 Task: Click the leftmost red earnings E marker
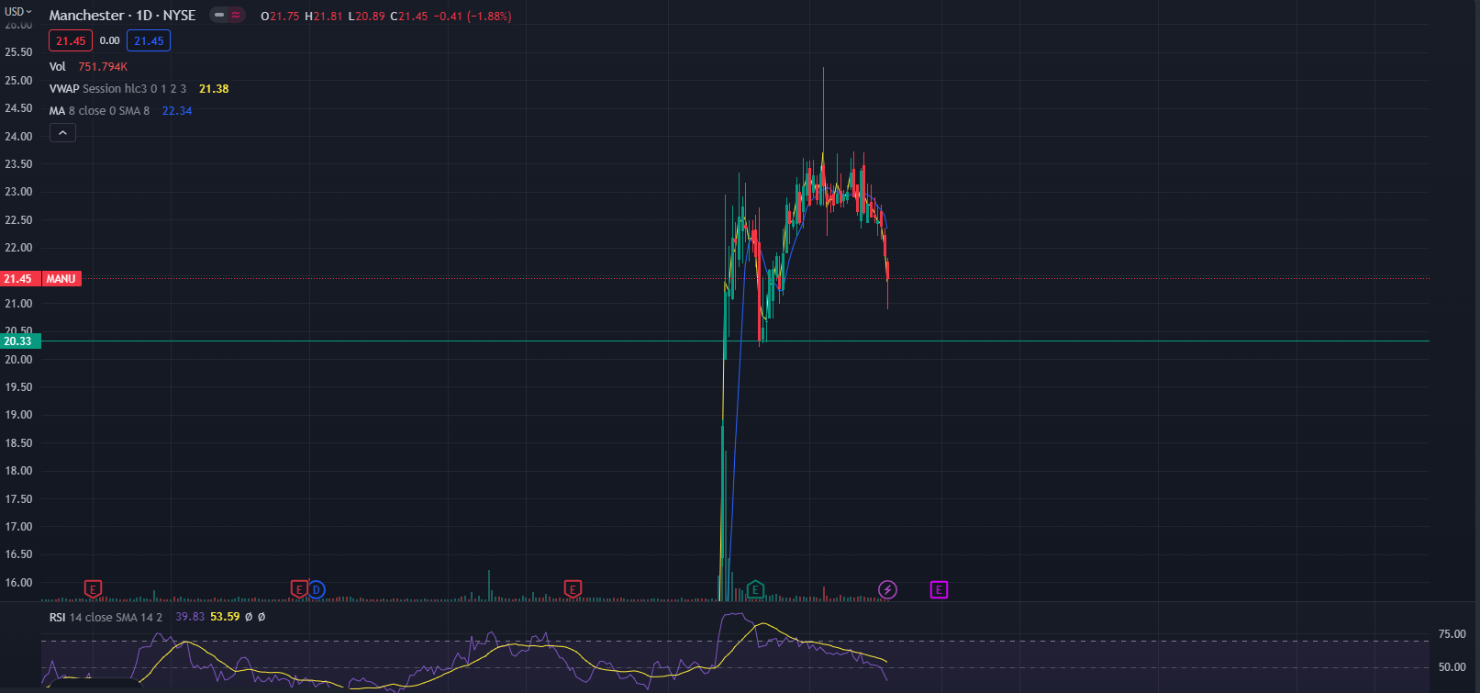coord(93,588)
